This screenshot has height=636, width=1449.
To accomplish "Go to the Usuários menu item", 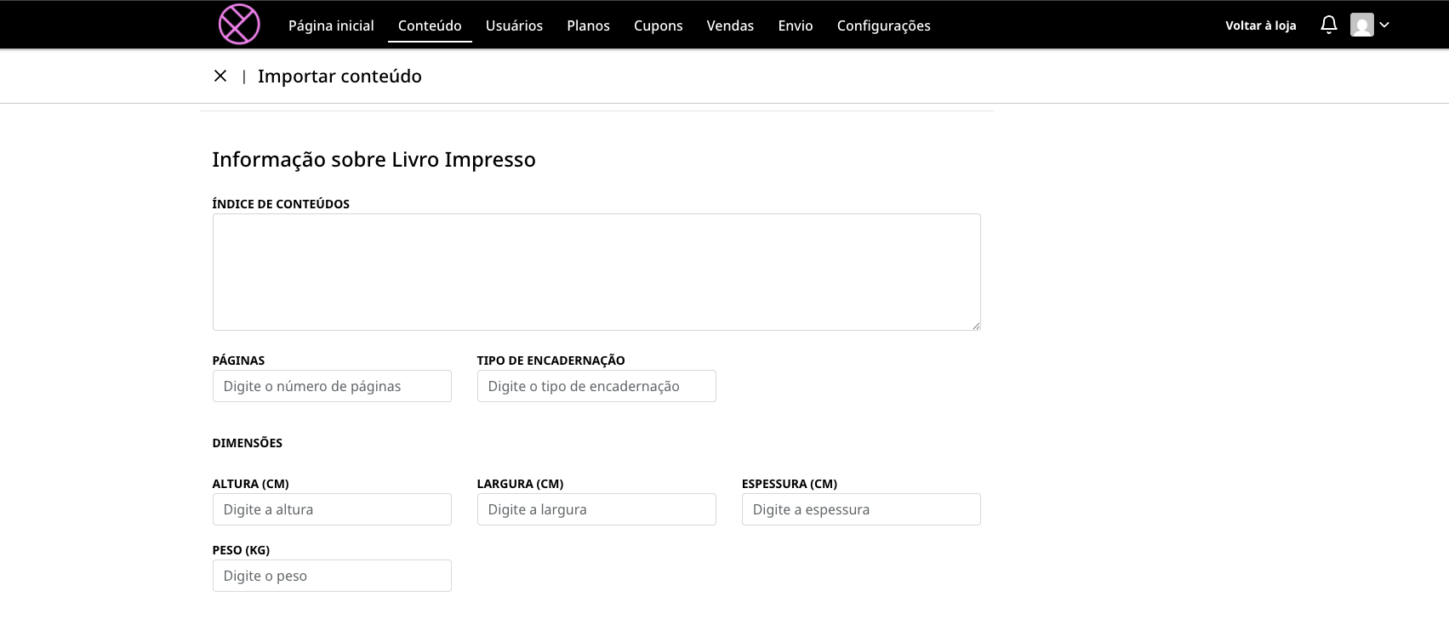I will pos(514,26).
